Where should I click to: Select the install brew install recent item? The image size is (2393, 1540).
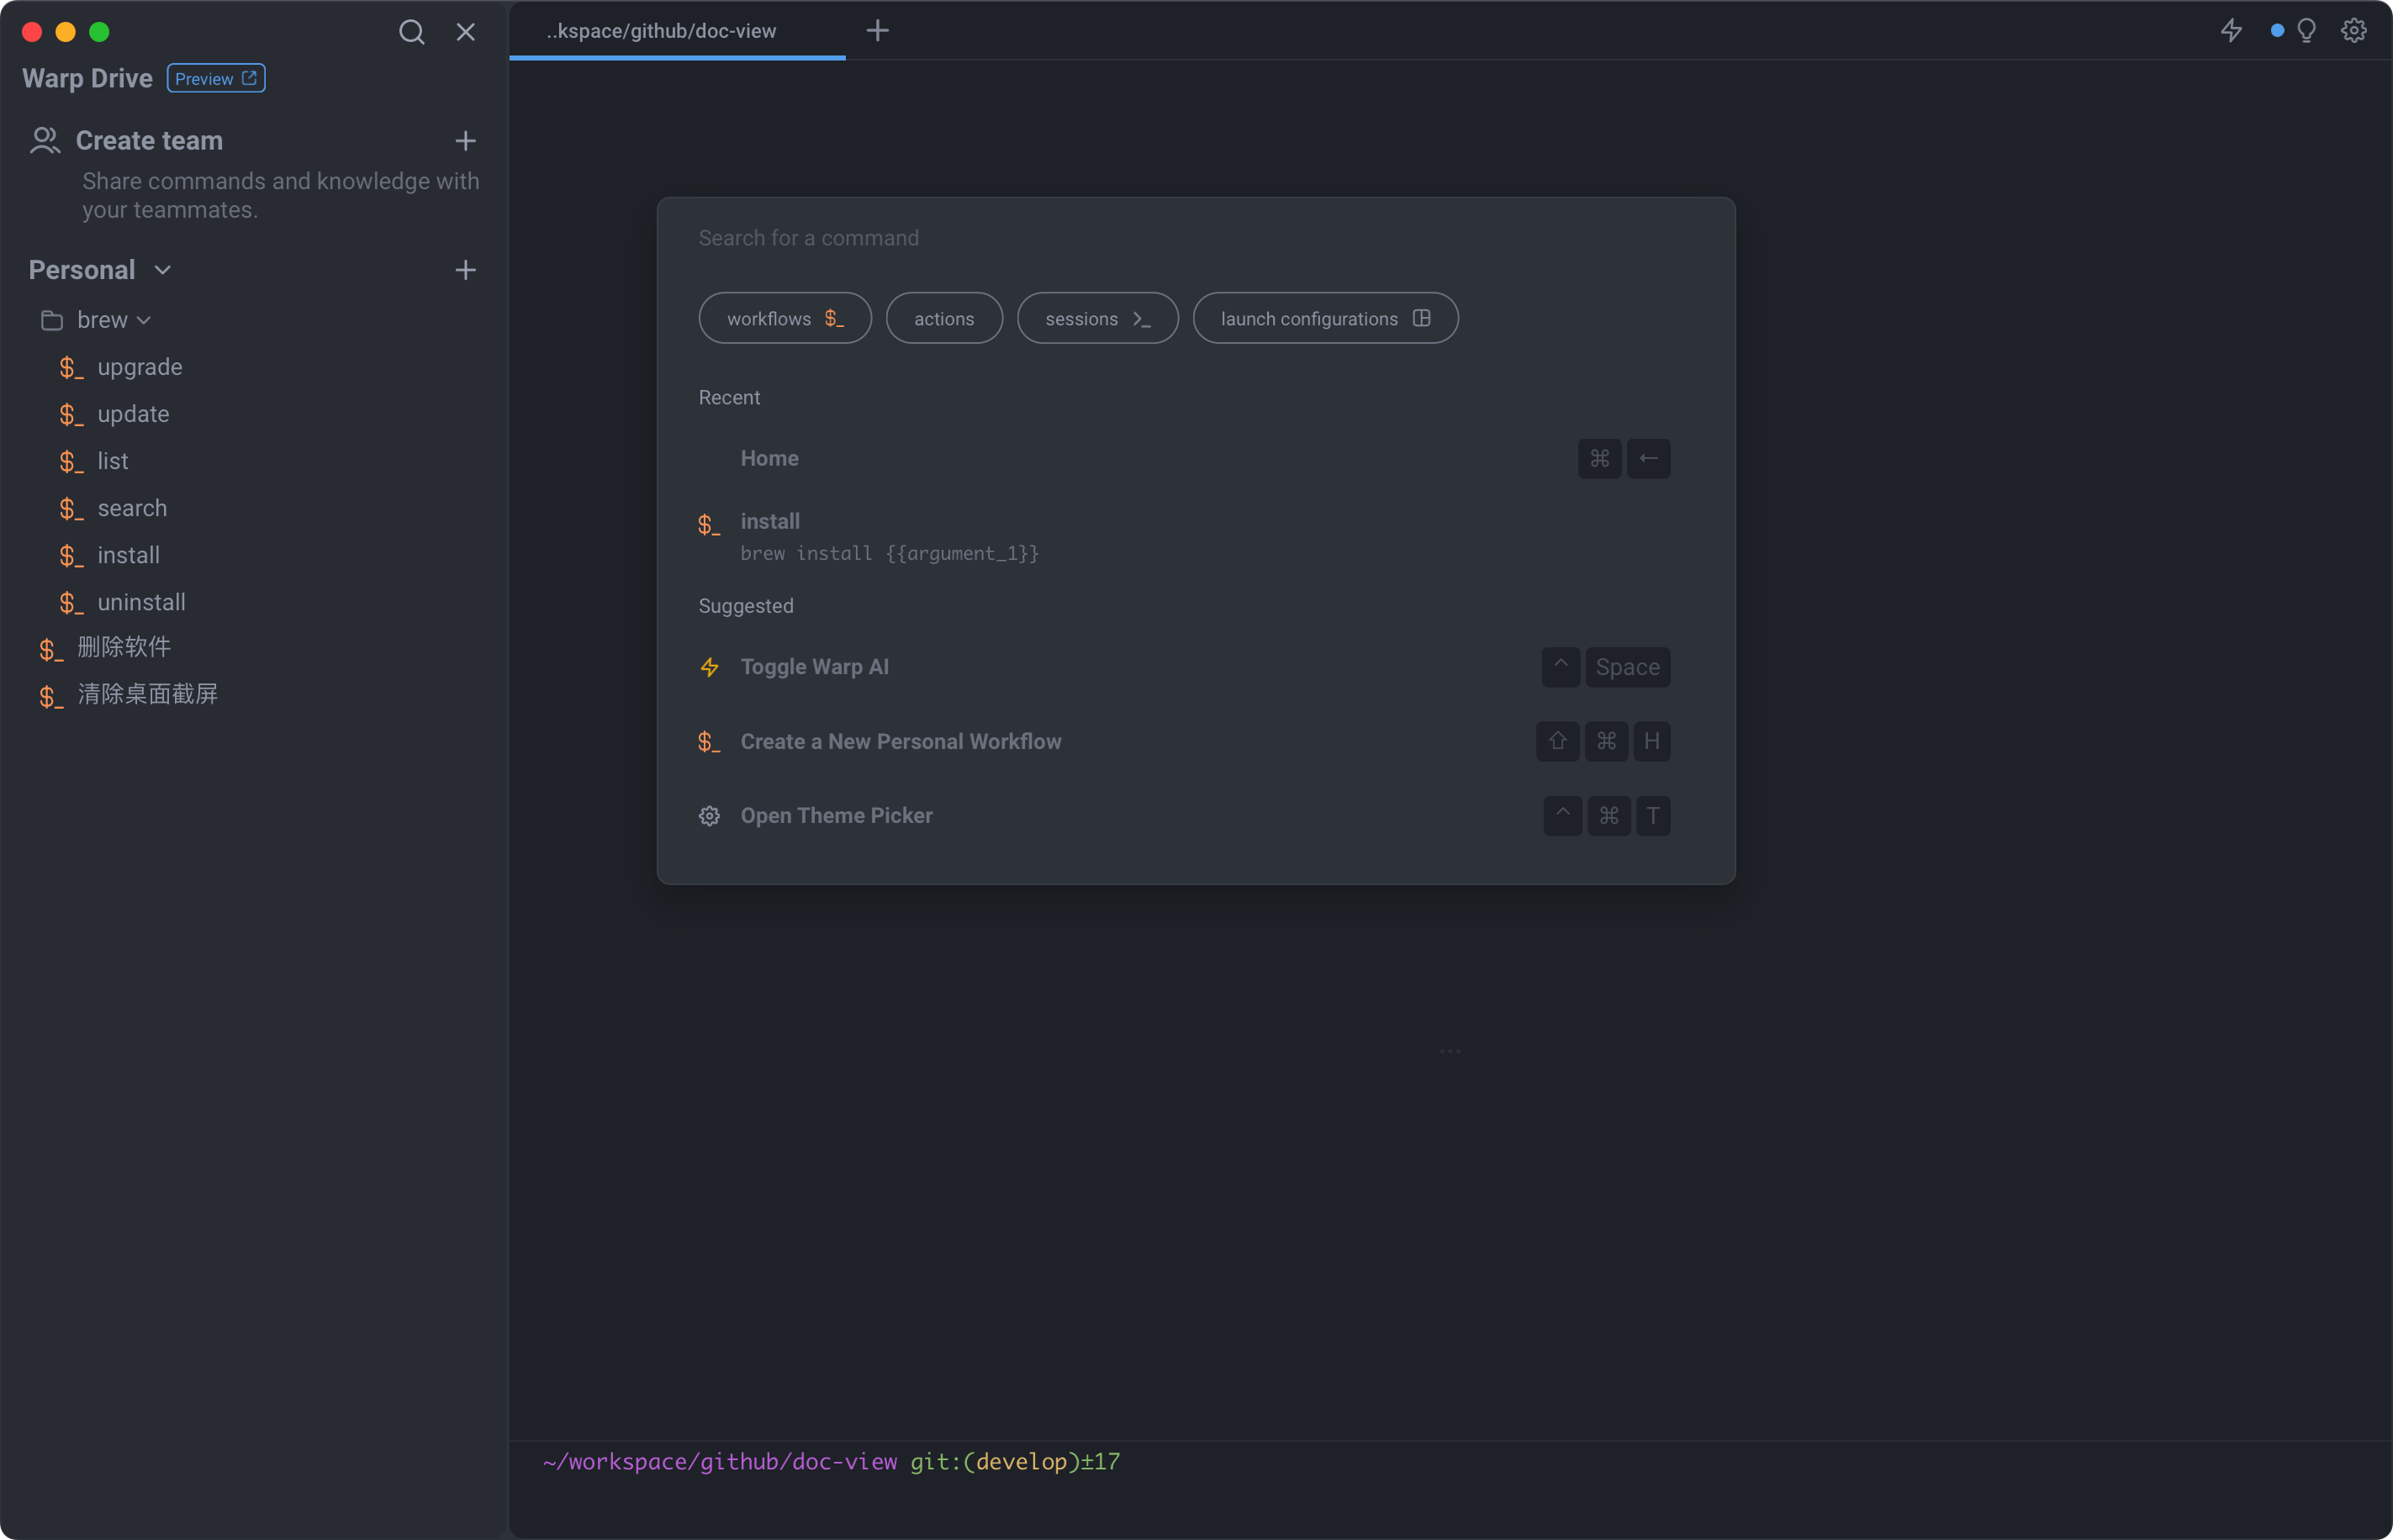click(x=1195, y=536)
